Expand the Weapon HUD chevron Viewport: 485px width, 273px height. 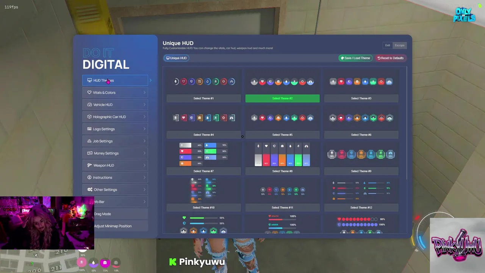coord(144,165)
